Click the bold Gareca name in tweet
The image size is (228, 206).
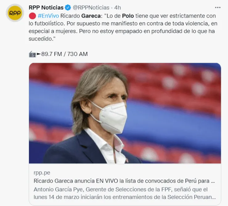[91, 16]
